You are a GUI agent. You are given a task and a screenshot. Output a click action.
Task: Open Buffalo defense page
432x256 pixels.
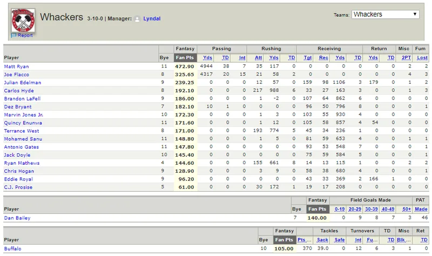click(12, 248)
